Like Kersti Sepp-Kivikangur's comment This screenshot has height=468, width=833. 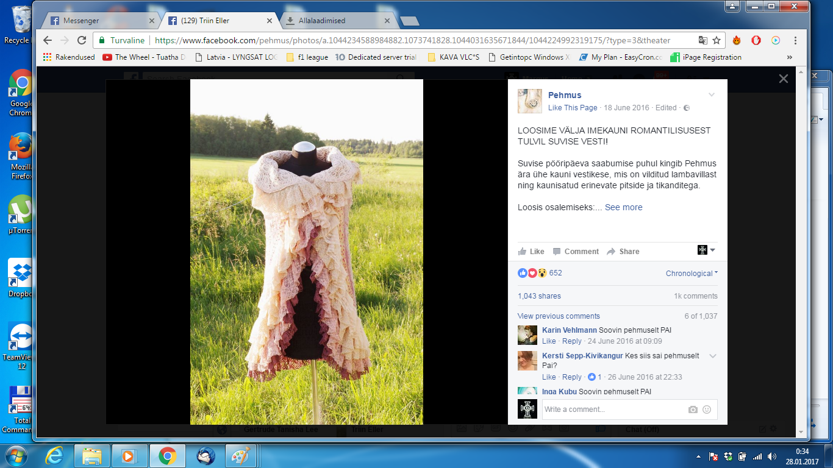coord(549,377)
